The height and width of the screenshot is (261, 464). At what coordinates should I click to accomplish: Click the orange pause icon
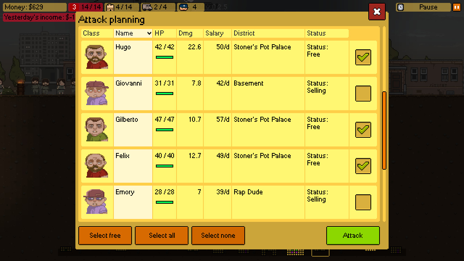point(456,7)
